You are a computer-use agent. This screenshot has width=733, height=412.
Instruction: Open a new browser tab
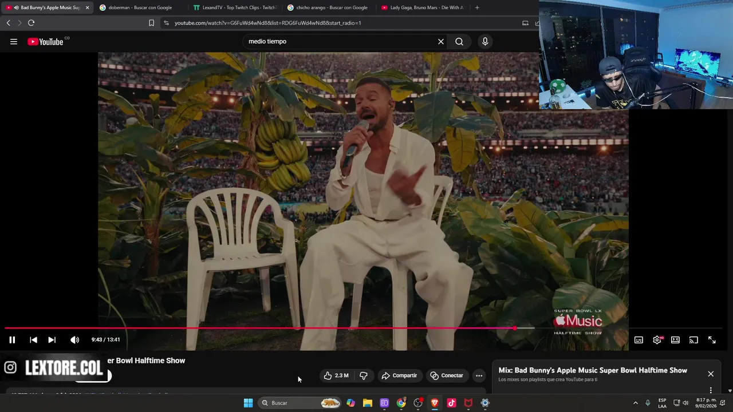click(x=477, y=7)
